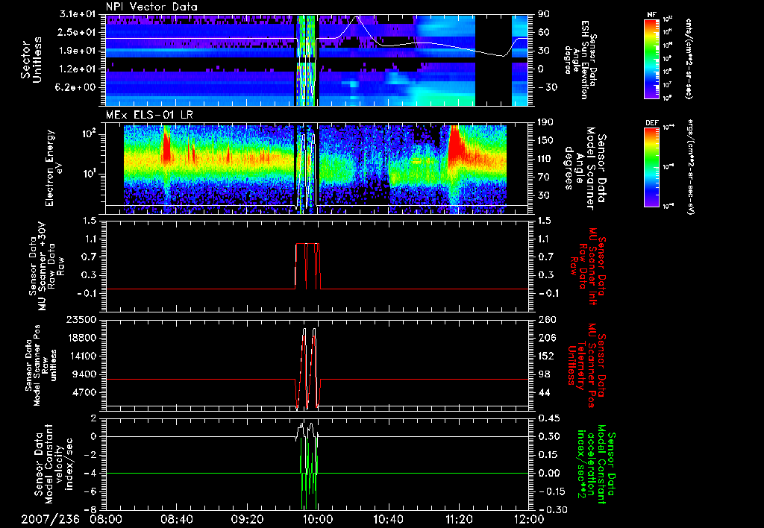764x528 pixels.
Task: Click the '2007/236' date label
Action: [x=50, y=519]
